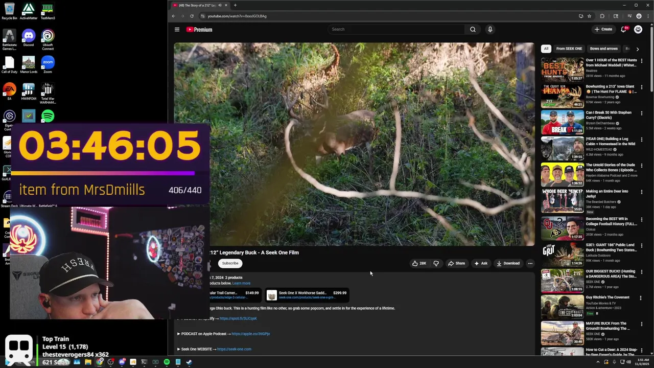The width and height of the screenshot is (654, 368).
Task: Like the video with thumbs-up
Action: pos(419,263)
